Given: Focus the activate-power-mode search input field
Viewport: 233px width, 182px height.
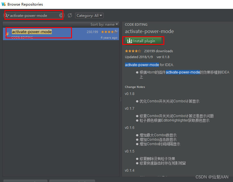Looking at the screenshot, I should coord(34,16).
